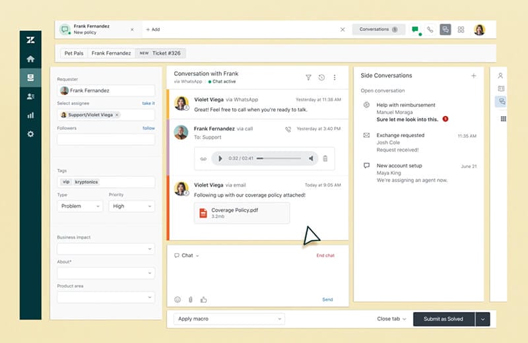Screen dimensions: 528x343
Task: Filter conversation with funnel icon
Action: [x=308, y=77]
